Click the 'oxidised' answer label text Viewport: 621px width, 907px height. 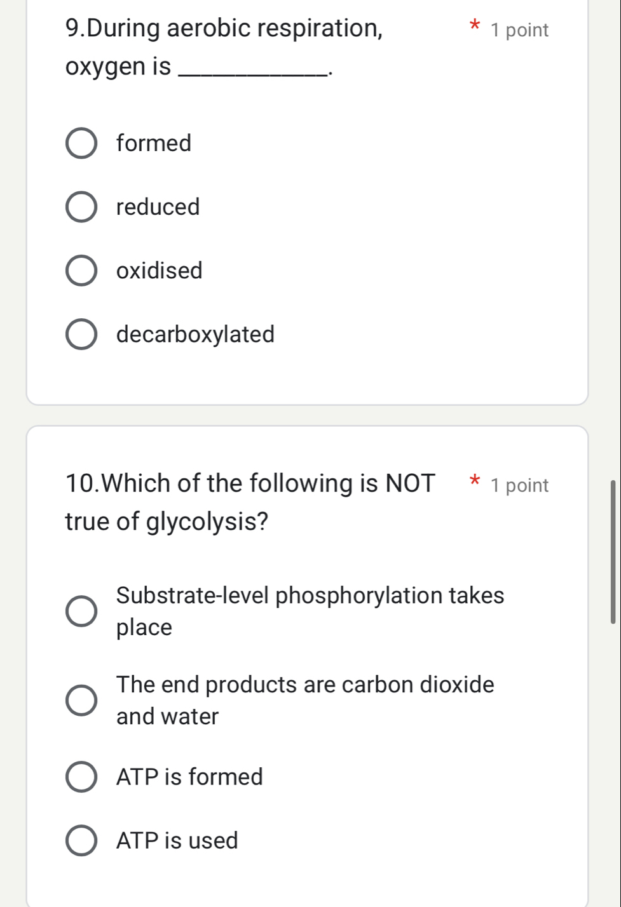[160, 271]
